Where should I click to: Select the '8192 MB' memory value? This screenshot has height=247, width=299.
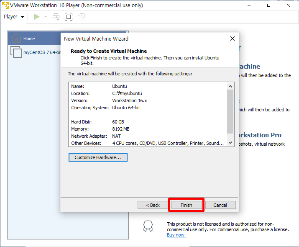[x=121, y=129]
